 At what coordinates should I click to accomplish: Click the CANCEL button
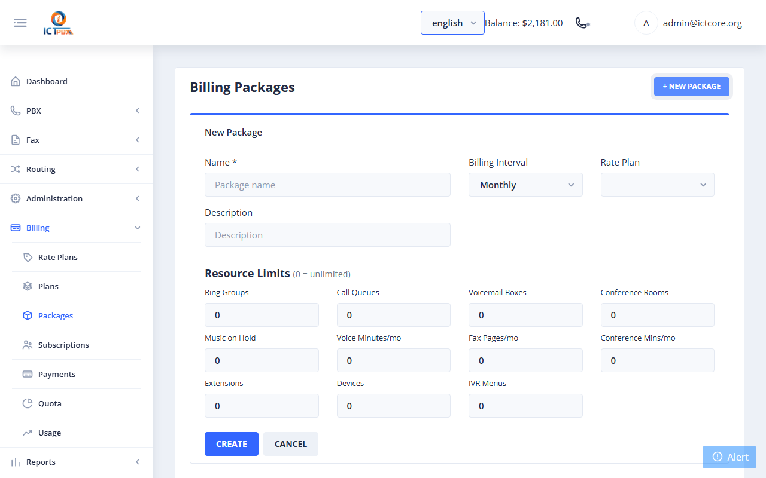[291, 444]
